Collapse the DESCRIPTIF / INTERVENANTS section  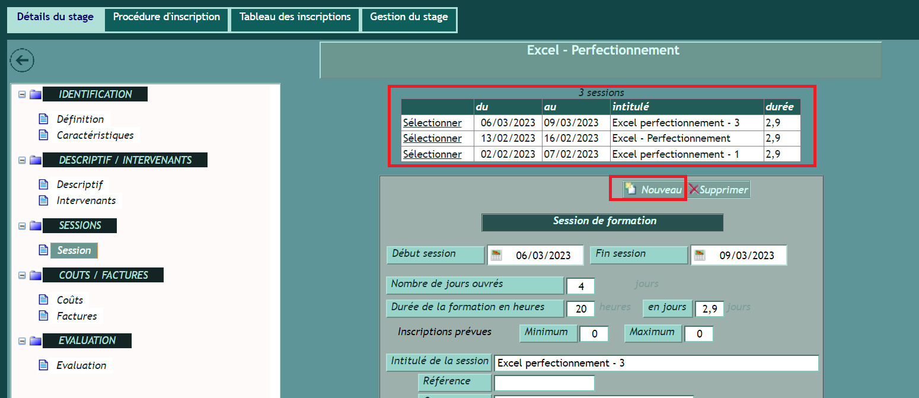pyautogui.click(x=22, y=160)
